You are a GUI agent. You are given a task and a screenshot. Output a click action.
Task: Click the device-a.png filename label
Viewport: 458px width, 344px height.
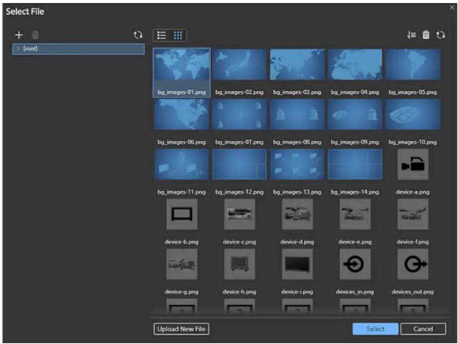tap(413, 192)
